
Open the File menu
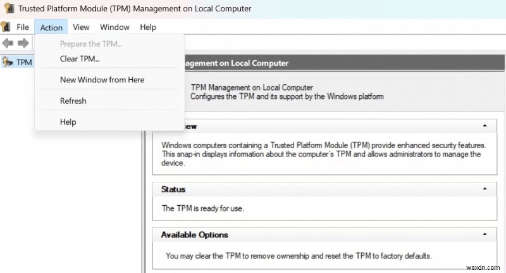tap(23, 27)
